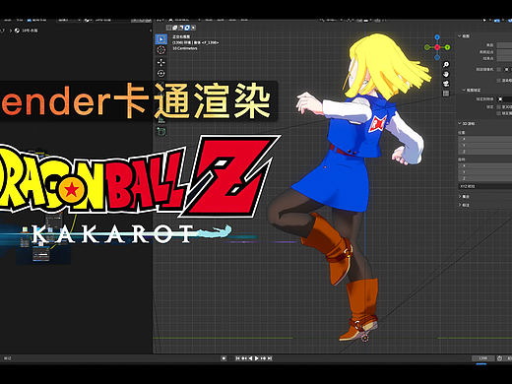Click the viewport zoom magnifier icon
This screenshot has width=512, height=384.
tap(446, 65)
